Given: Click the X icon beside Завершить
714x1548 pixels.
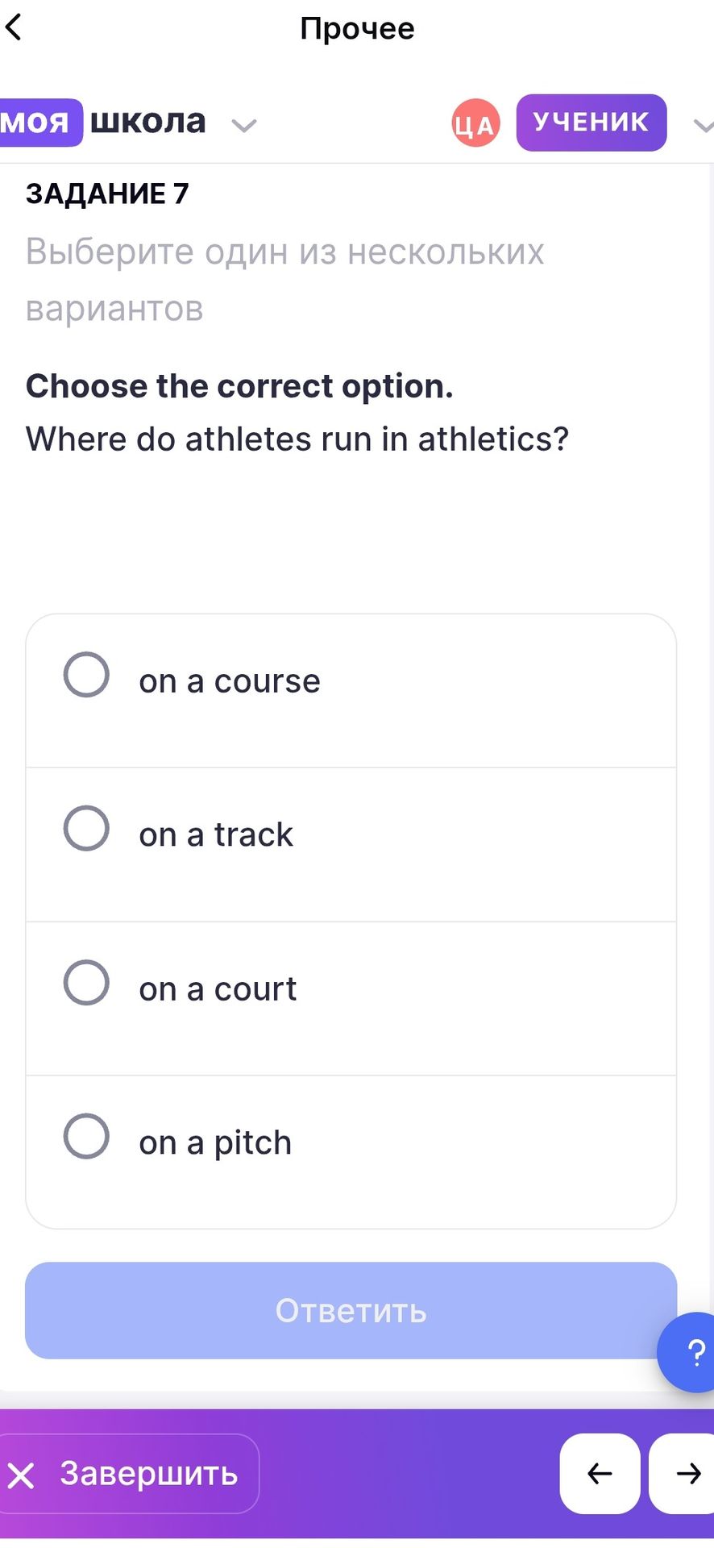Looking at the screenshot, I should point(21,1475).
